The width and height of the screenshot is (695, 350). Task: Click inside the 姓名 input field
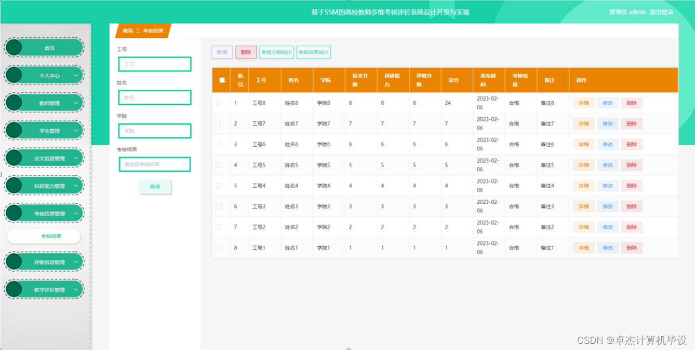(155, 97)
